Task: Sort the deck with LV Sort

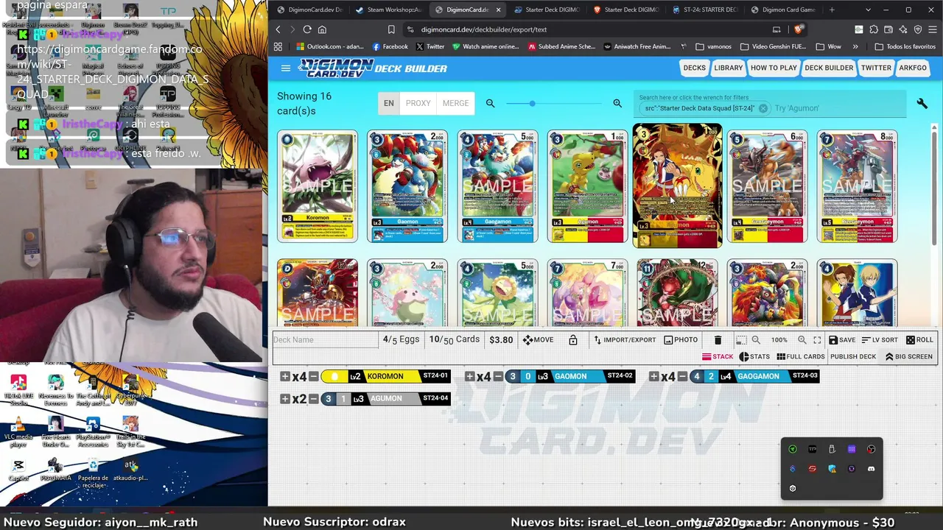Action: coord(880,340)
